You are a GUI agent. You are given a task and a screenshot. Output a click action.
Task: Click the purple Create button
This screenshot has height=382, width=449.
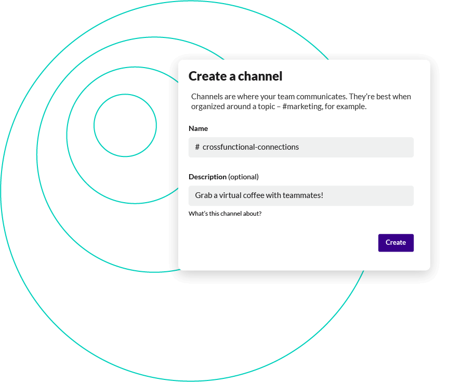coord(396,243)
